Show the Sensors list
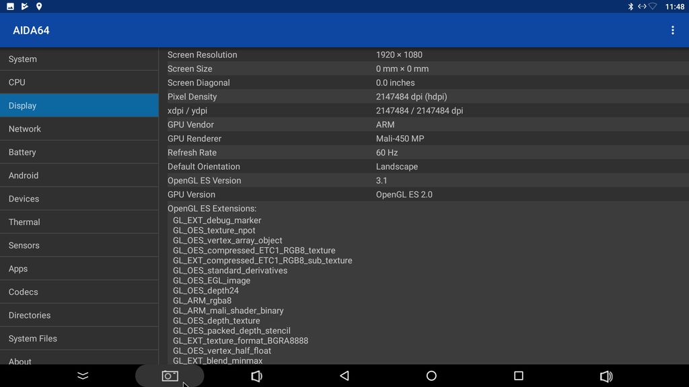Viewport: 689px width, 387px height. pyautogui.click(x=79, y=245)
